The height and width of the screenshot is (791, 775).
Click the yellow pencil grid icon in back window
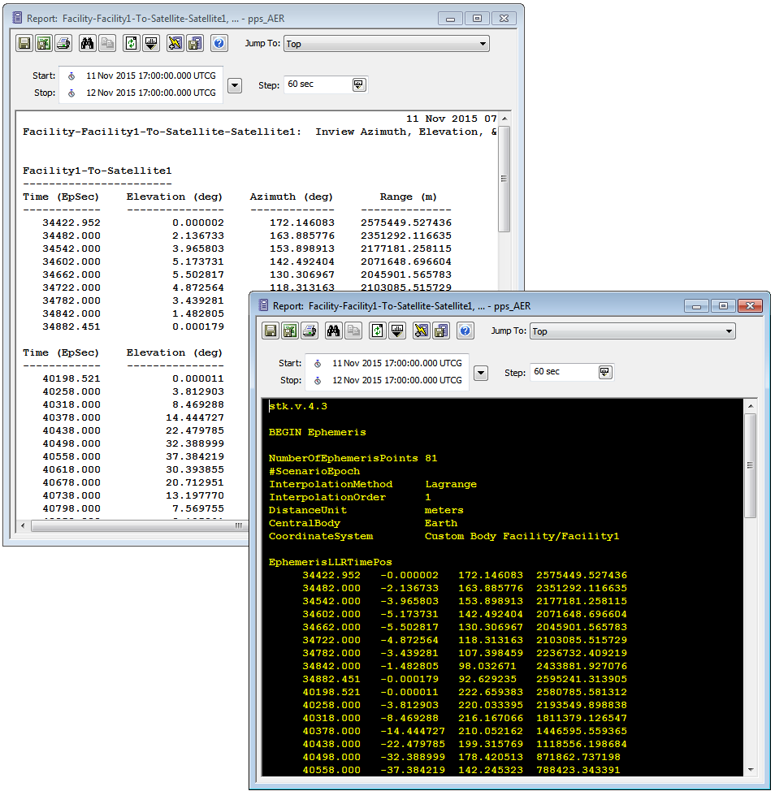point(175,43)
